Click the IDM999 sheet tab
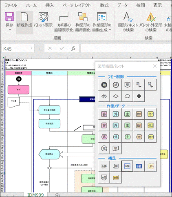 (x=35, y=195)
